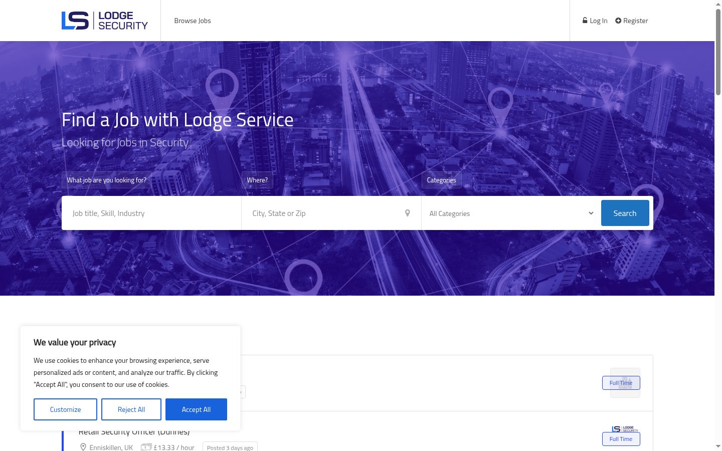Open the Log In link
This screenshot has height=451, width=722.
pyautogui.click(x=595, y=21)
